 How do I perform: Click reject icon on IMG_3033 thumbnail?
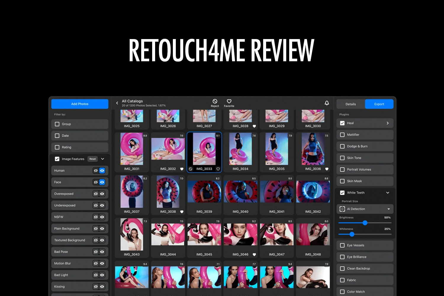pyautogui.click(x=191, y=169)
